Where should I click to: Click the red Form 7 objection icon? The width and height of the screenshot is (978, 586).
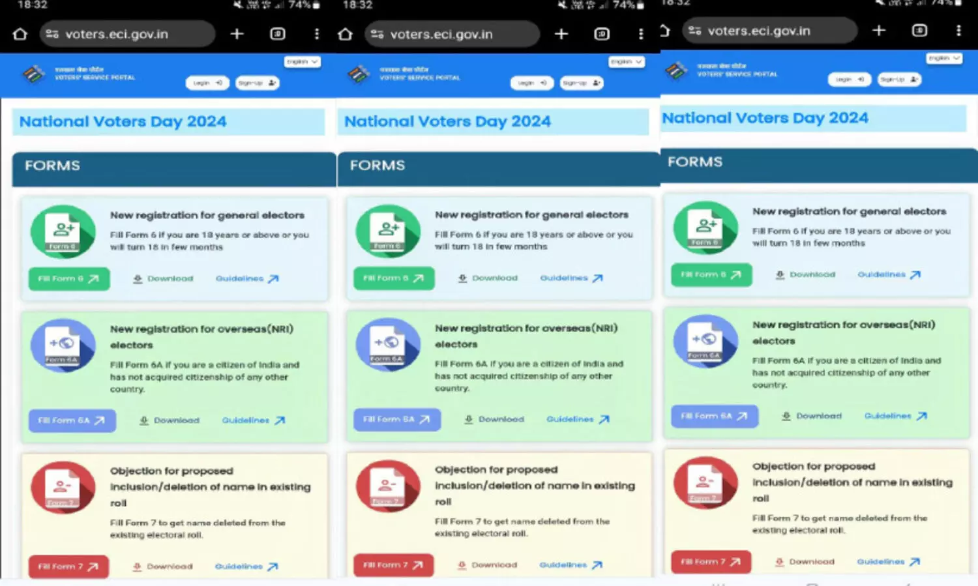click(62, 486)
